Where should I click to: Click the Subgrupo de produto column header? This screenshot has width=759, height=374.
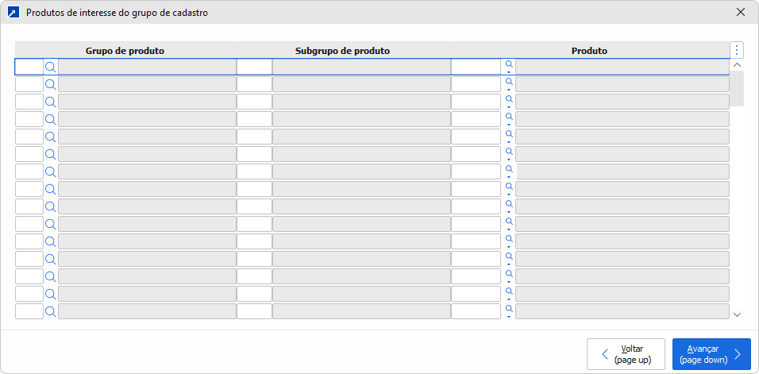(x=343, y=50)
